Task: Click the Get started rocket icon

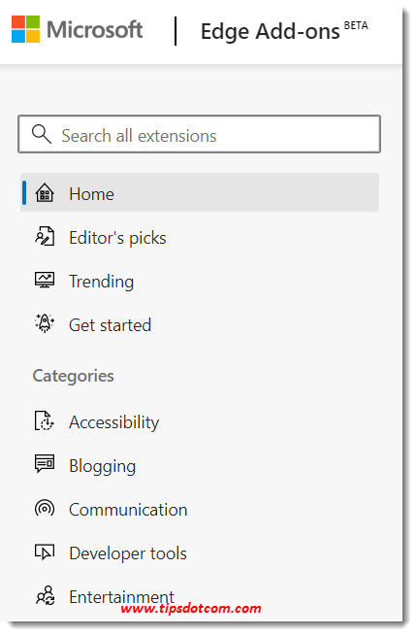Action: coord(45,323)
